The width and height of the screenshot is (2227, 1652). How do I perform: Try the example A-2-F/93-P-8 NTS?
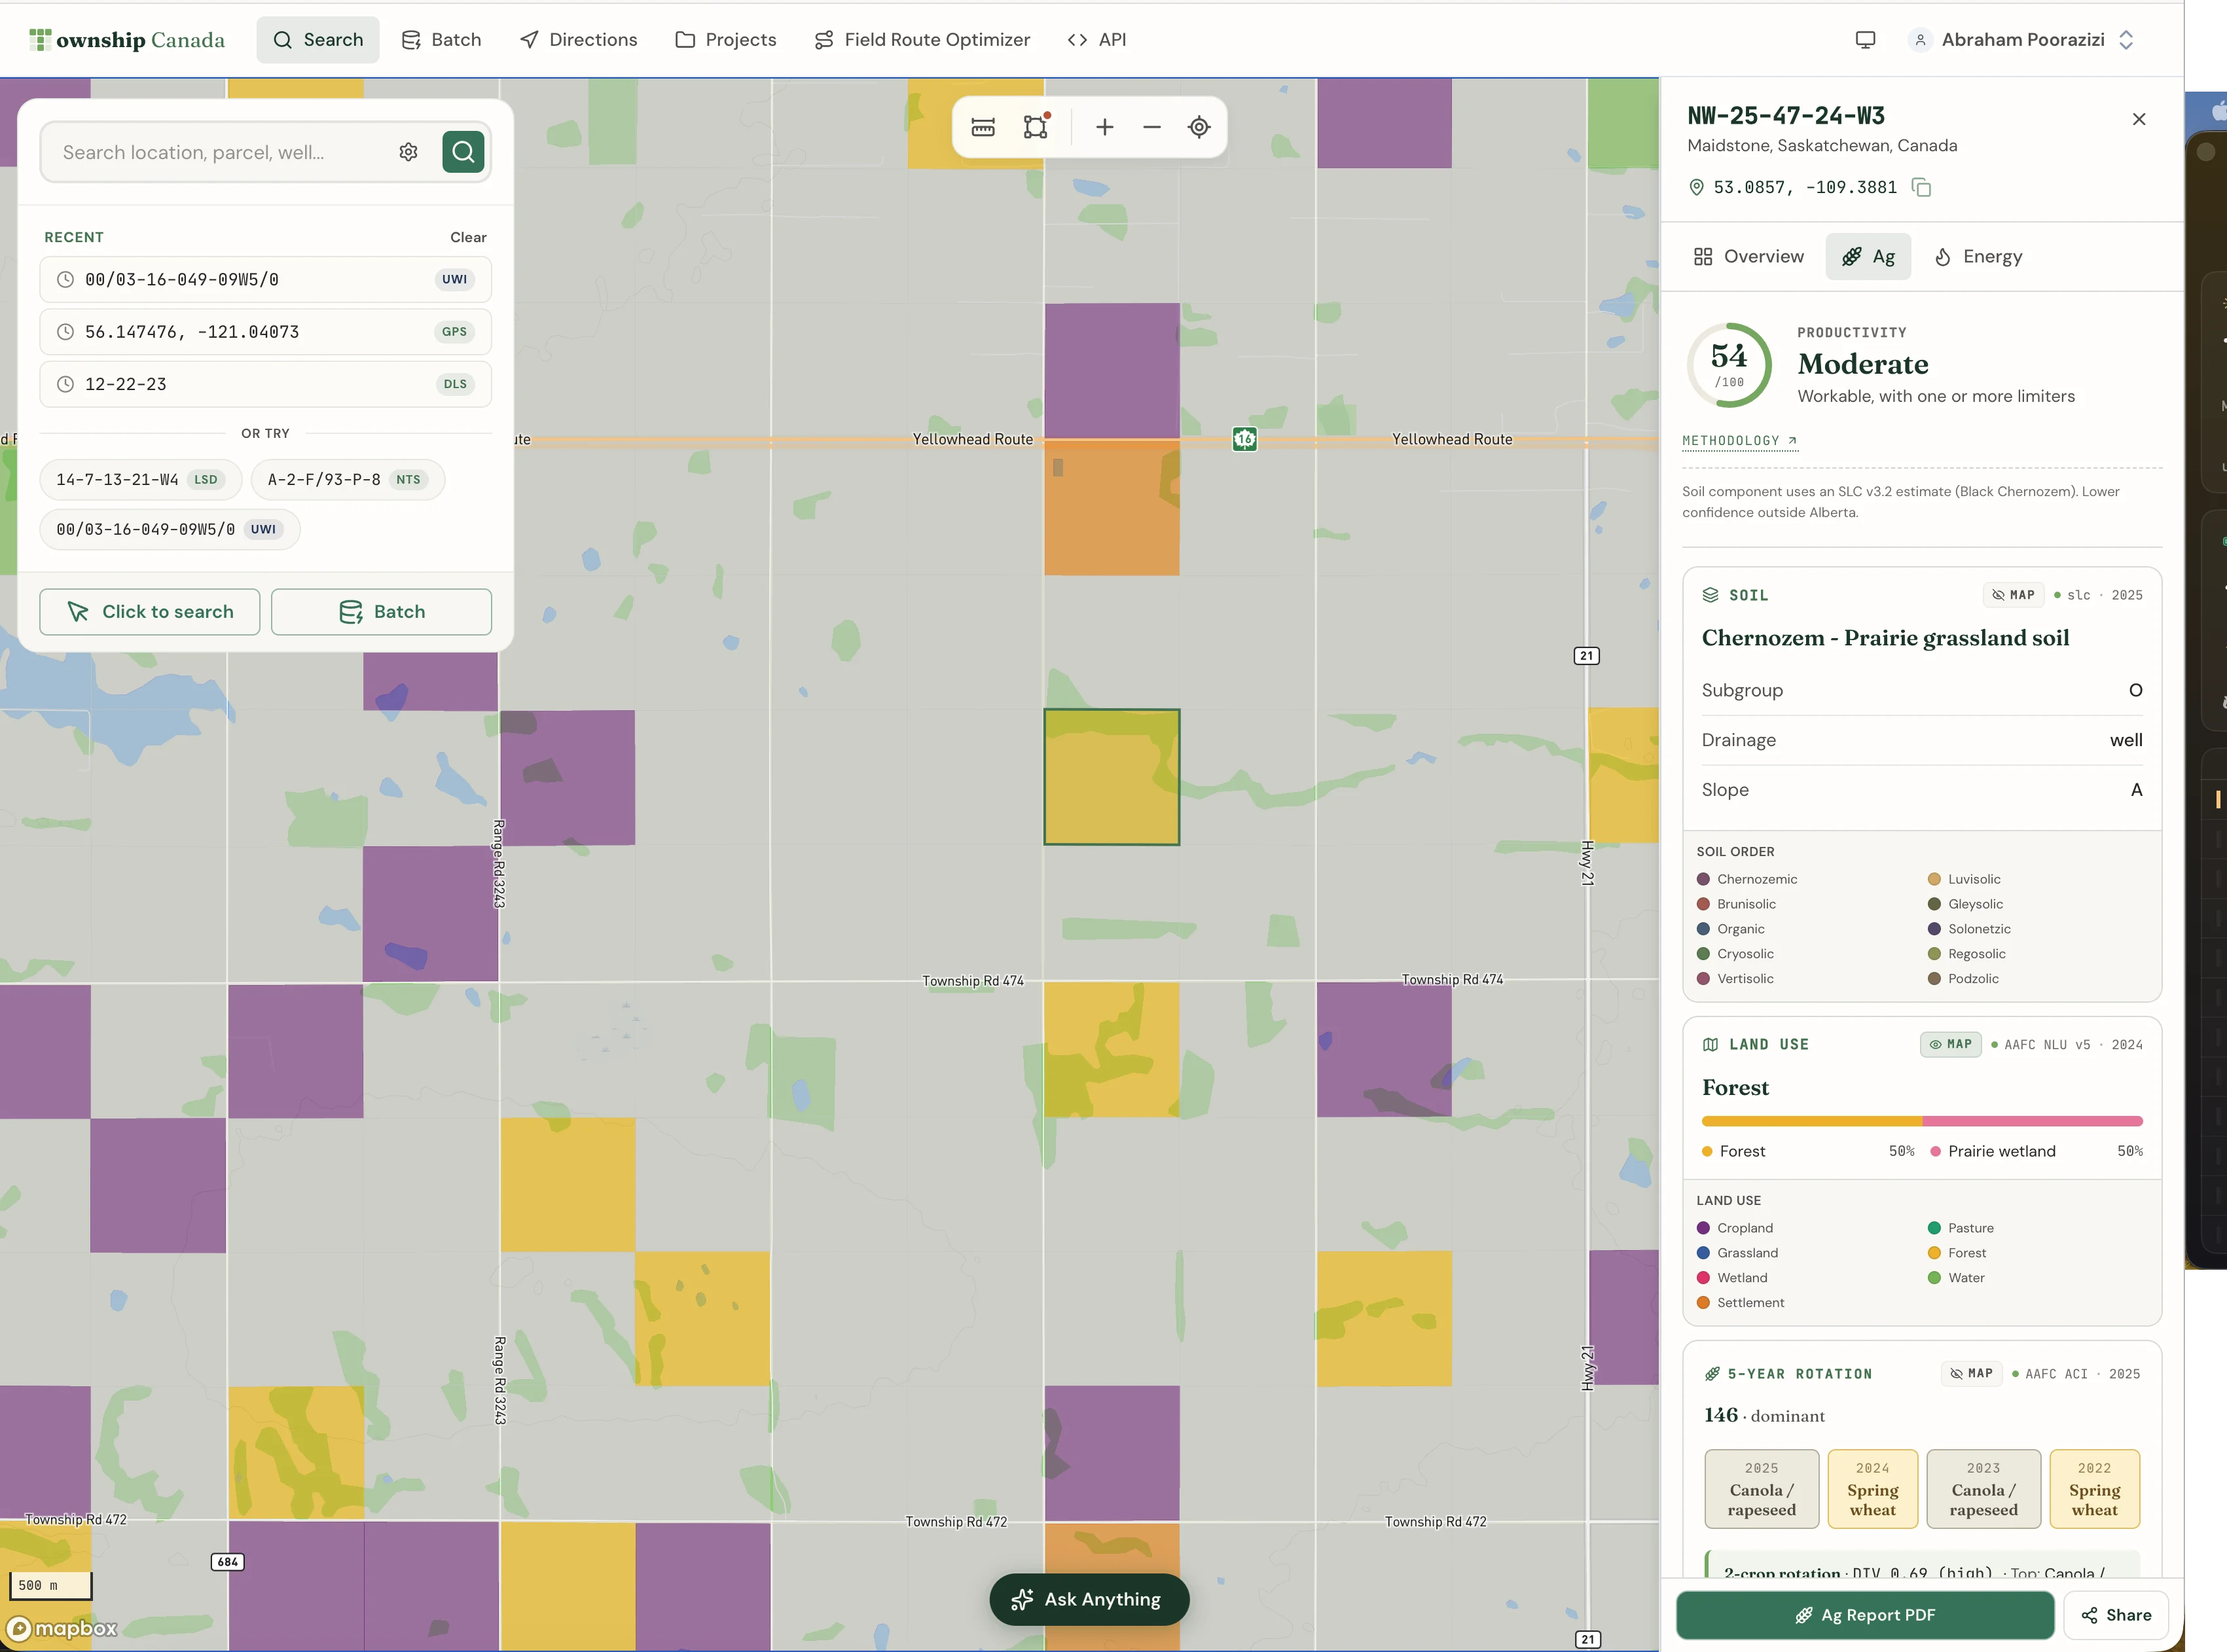click(347, 480)
